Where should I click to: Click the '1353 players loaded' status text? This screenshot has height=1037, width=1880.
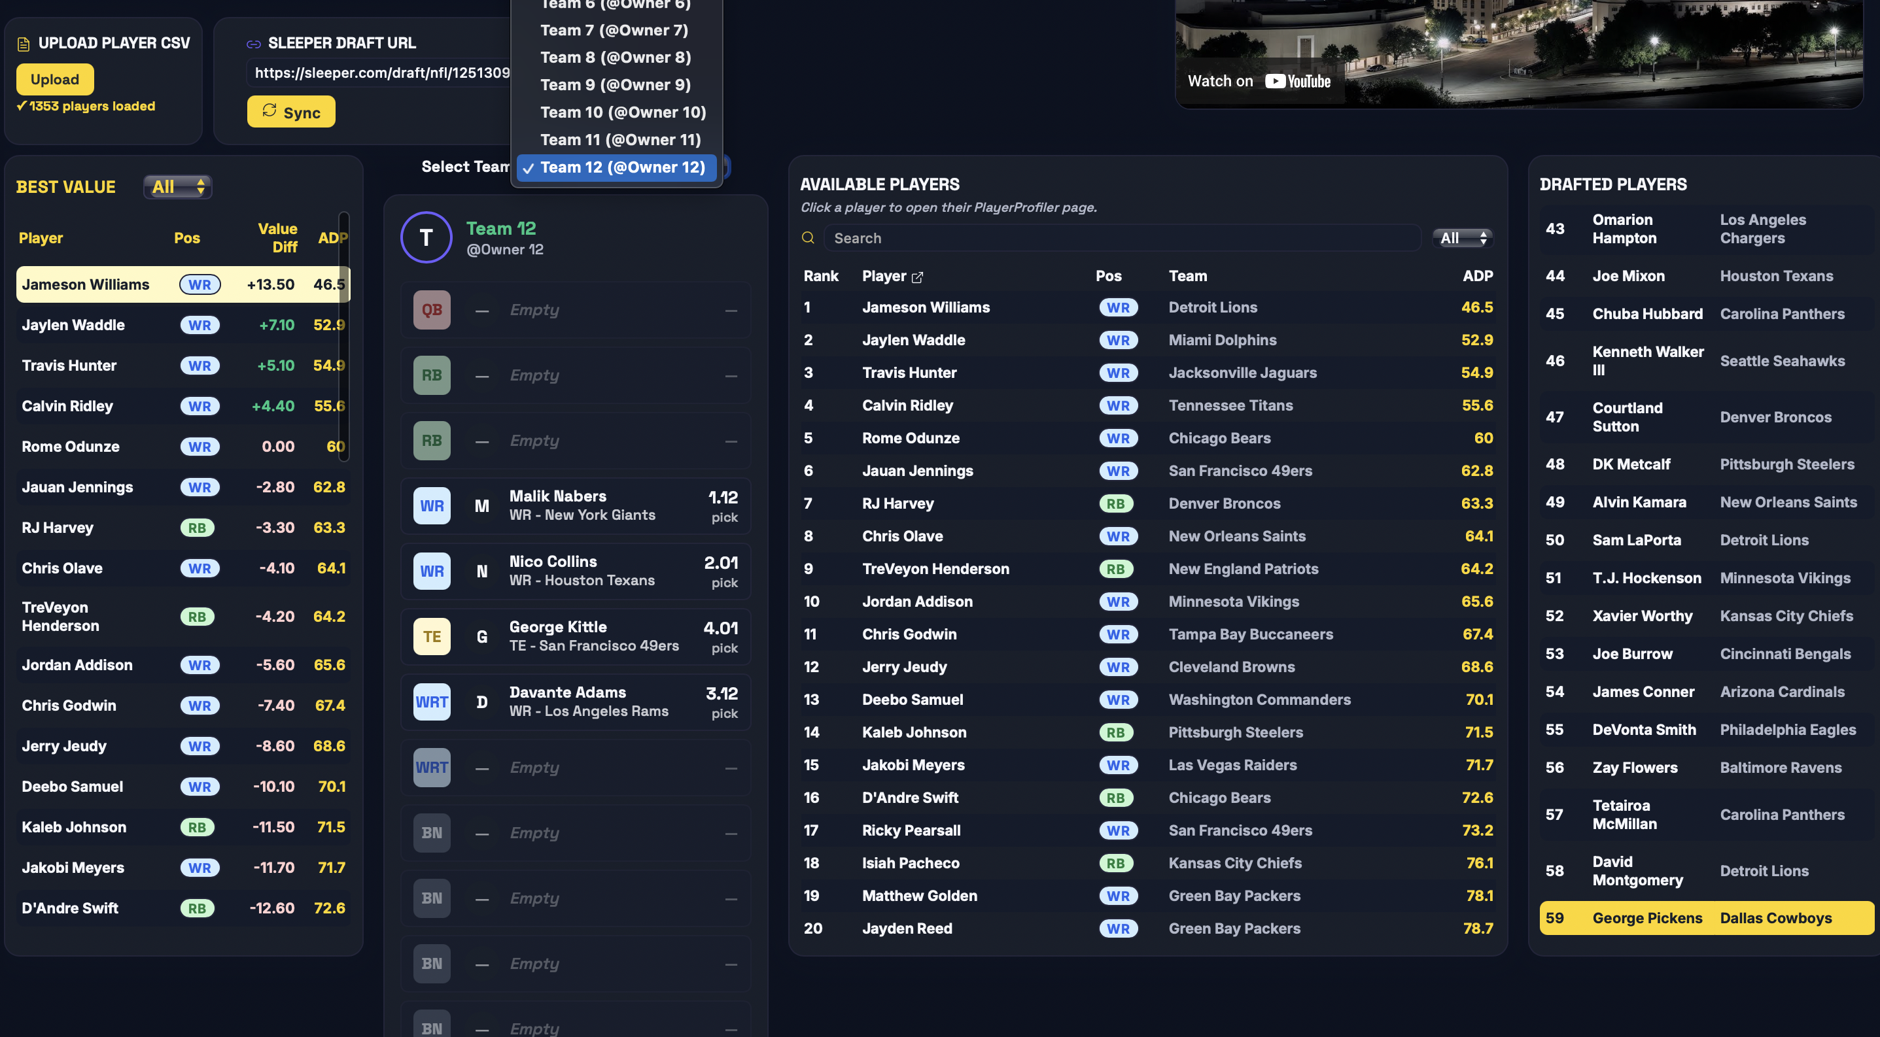(86, 107)
